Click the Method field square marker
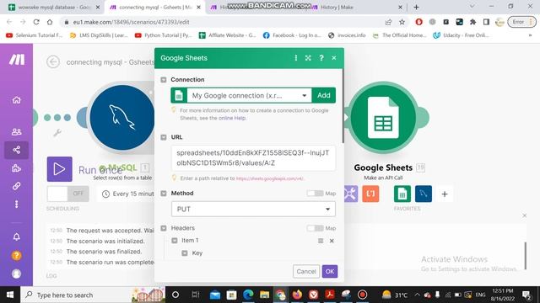540x303 pixels. click(164, 194)
